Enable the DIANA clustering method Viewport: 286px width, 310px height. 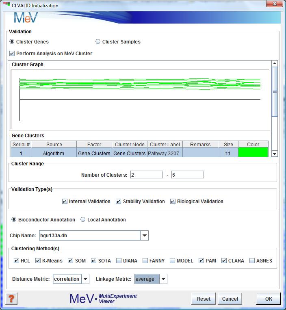(119, 261)
